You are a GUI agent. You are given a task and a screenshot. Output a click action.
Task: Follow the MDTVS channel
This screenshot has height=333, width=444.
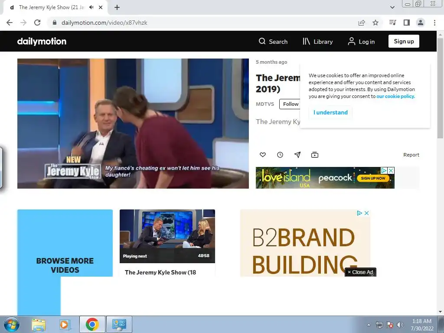[x=290, y=104]
